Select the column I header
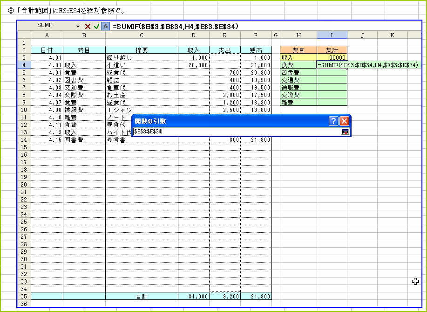 tap(332, 35)
